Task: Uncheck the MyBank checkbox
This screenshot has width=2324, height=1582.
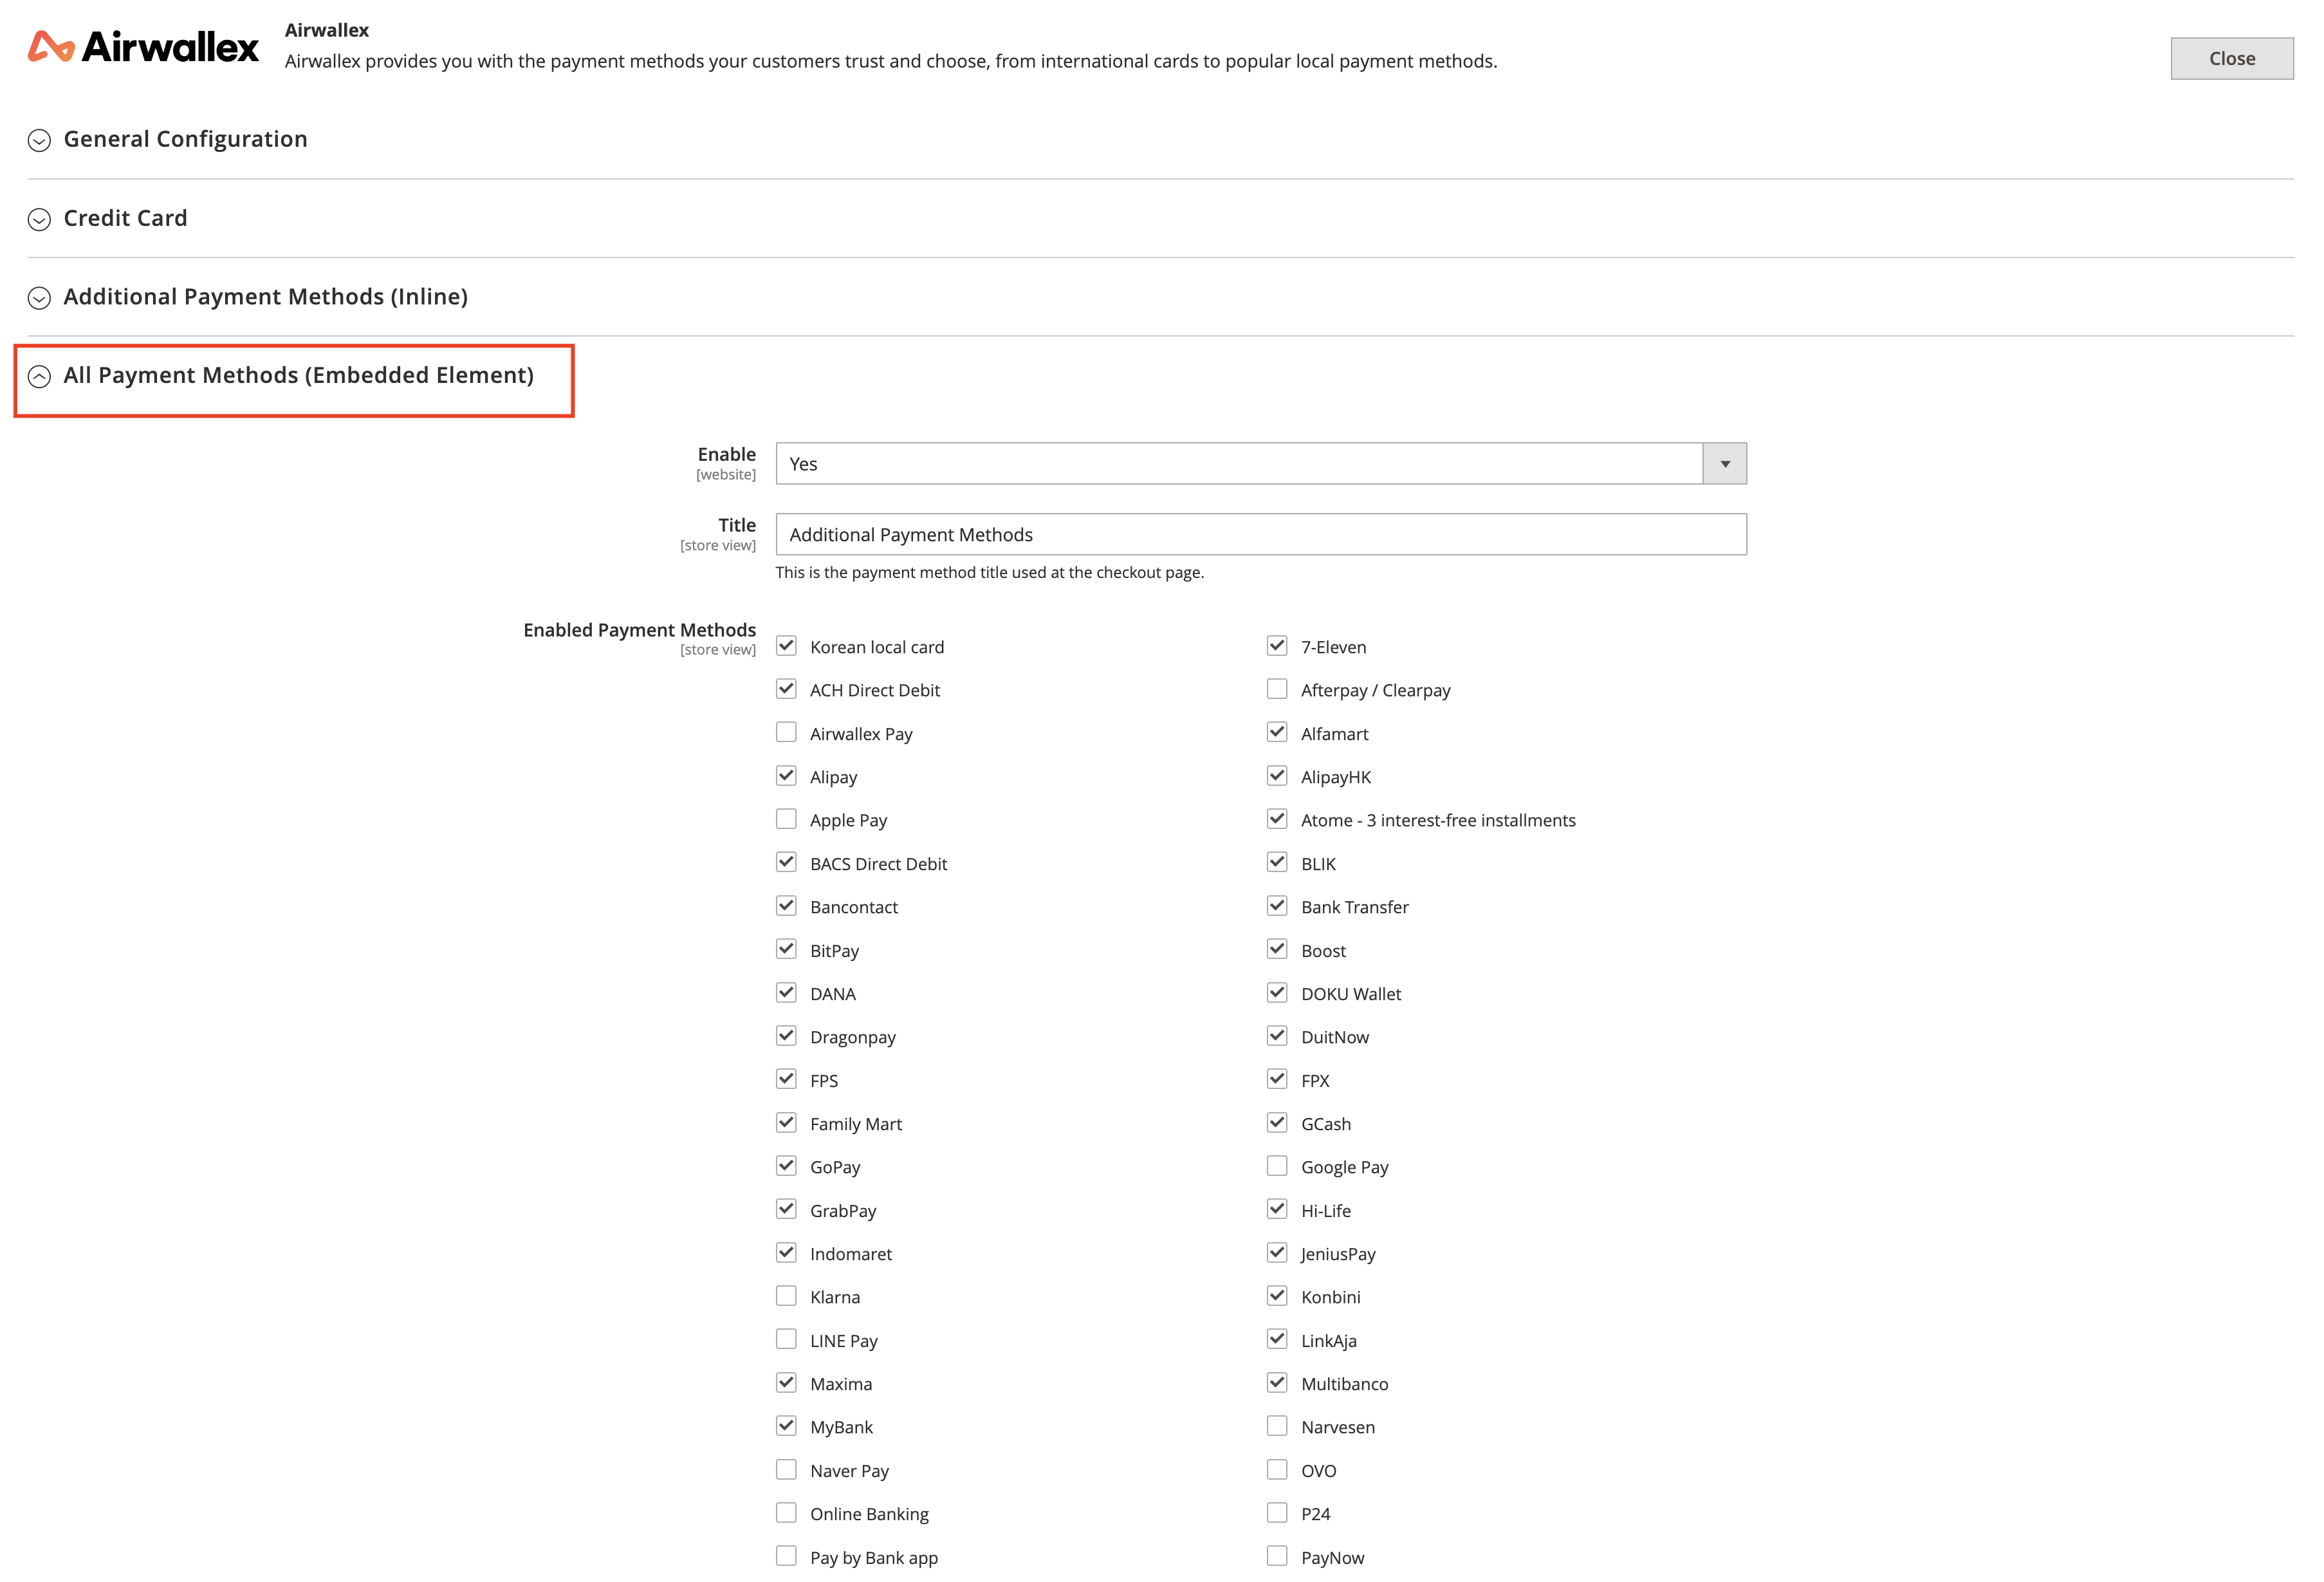Action: 786,1426
